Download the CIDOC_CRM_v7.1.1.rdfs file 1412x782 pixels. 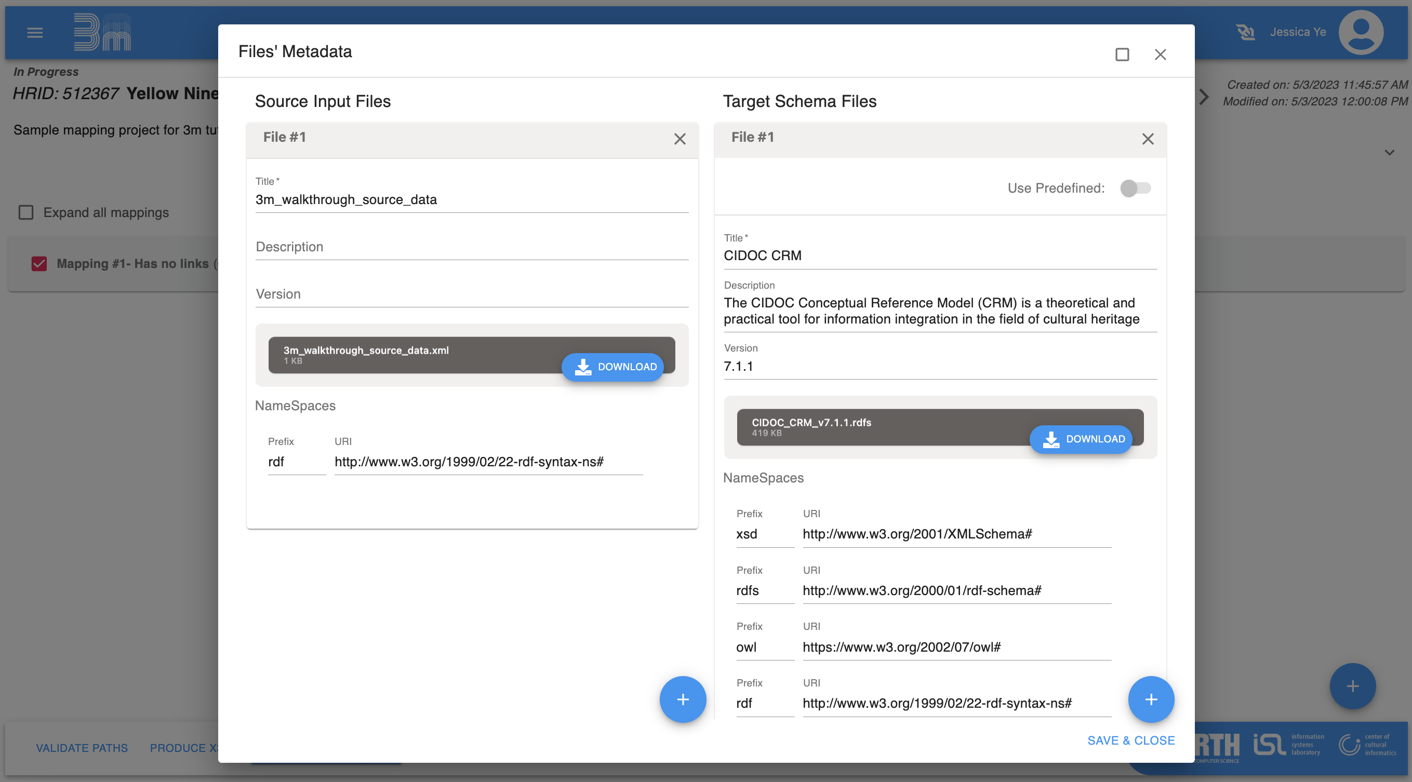[x=1081, y=439]
